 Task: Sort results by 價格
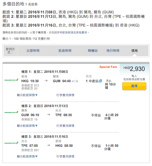134,51
